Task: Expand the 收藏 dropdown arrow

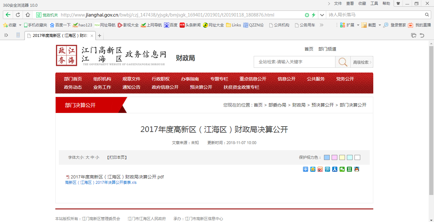Action: [x=20, y=25]
